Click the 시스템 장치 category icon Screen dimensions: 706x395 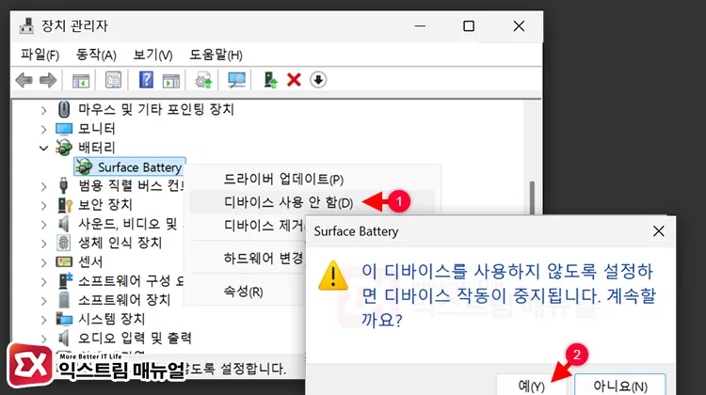coord(64,319)
